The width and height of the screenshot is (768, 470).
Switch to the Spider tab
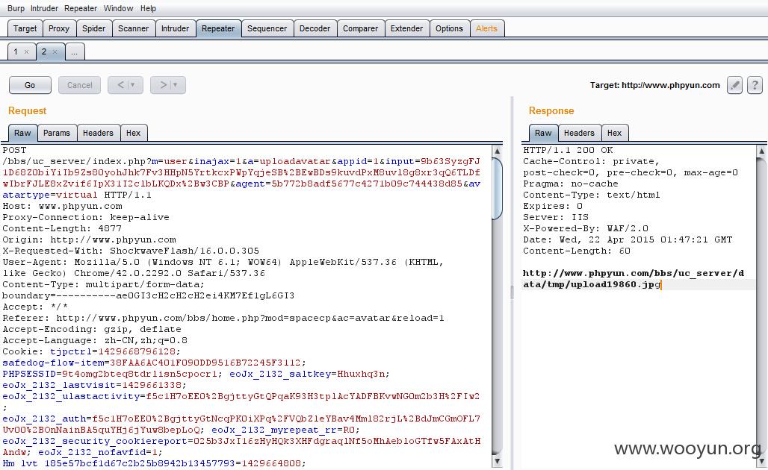[x=93, y=28]
